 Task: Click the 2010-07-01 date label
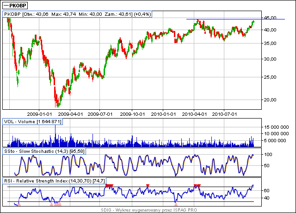[224, 114]
